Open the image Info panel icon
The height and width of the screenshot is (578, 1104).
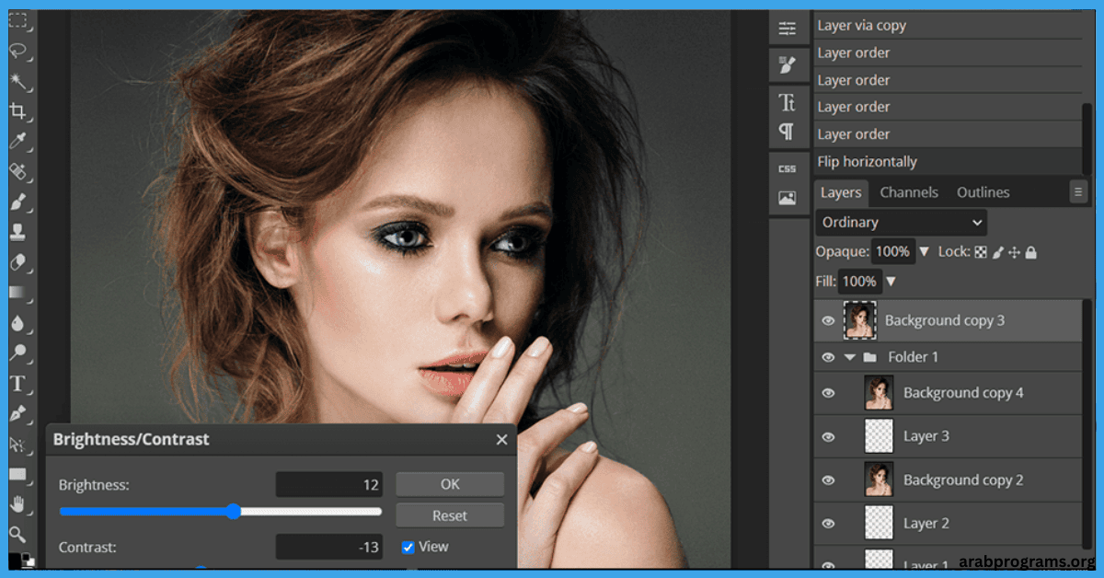[x=788, y=198]
